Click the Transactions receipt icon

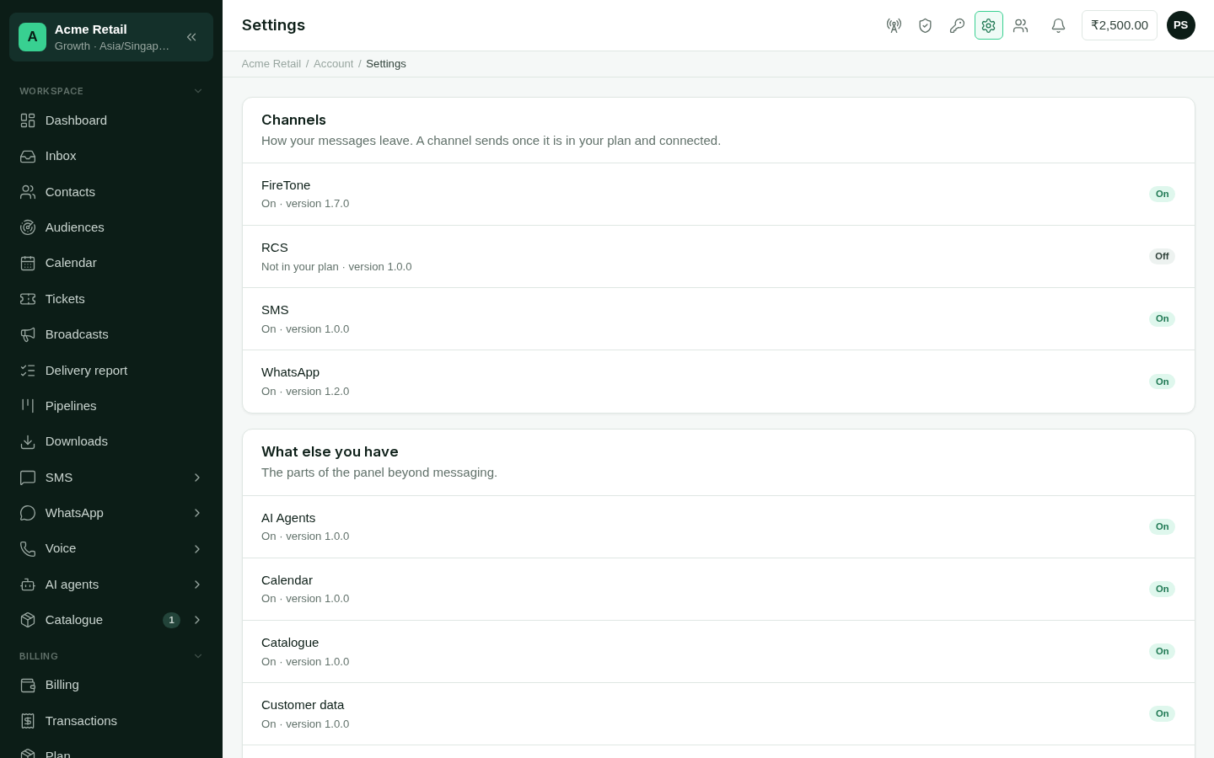pyautogui.click(x=28, y=721)
